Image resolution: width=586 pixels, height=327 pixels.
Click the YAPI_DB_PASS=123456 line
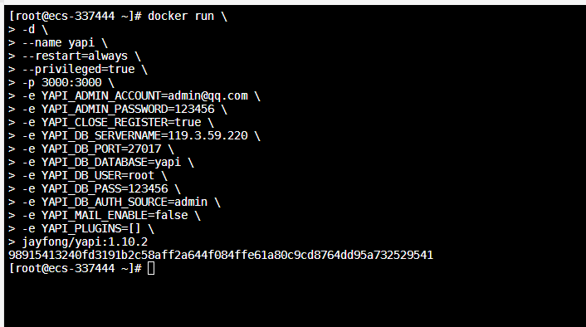pos(105,189)
